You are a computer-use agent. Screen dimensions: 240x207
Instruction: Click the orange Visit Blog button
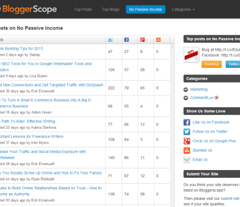[211, 64]
